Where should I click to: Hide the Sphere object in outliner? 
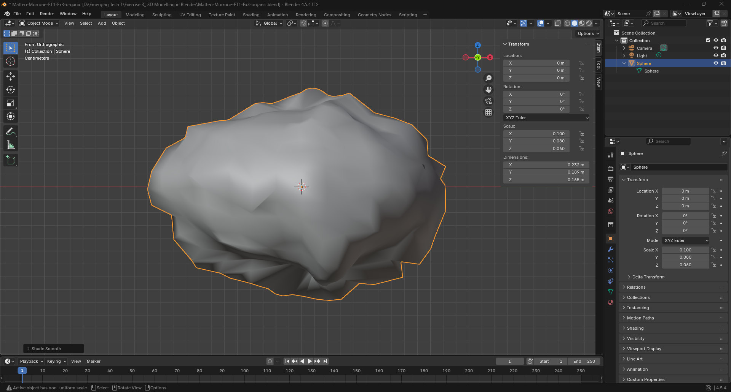pos(716,63)
